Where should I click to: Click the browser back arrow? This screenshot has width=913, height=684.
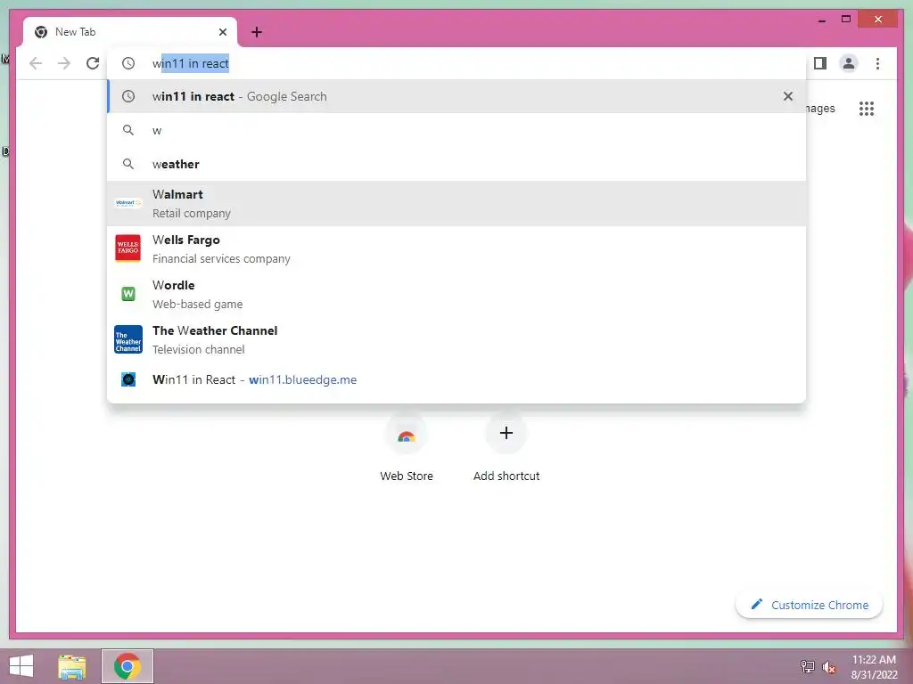[x=36, y=63]
